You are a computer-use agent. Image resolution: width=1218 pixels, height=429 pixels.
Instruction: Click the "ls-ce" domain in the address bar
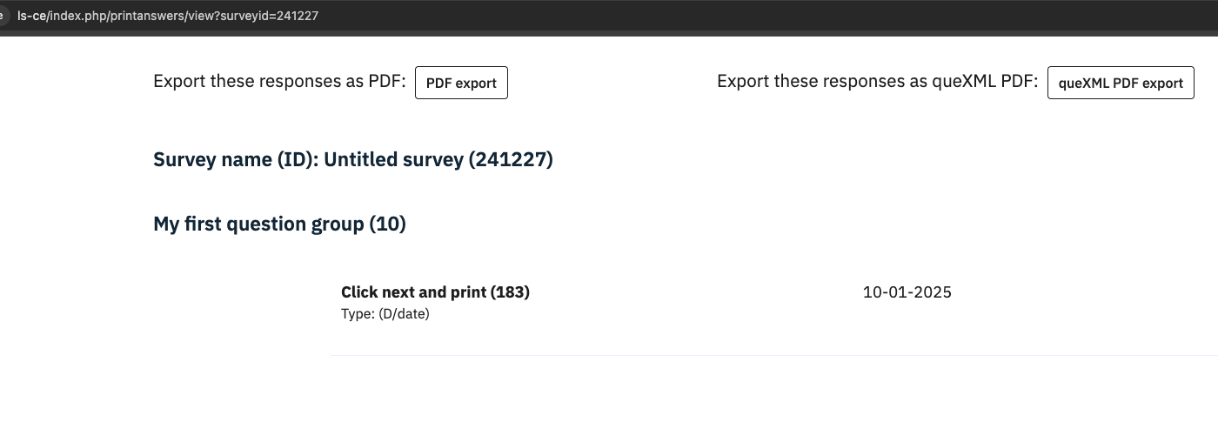point(31,17)
